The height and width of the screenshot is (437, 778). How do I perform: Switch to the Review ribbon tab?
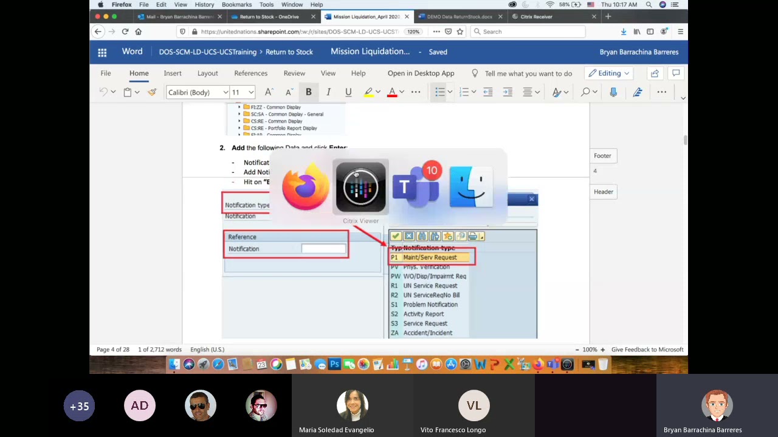(294, 73)
